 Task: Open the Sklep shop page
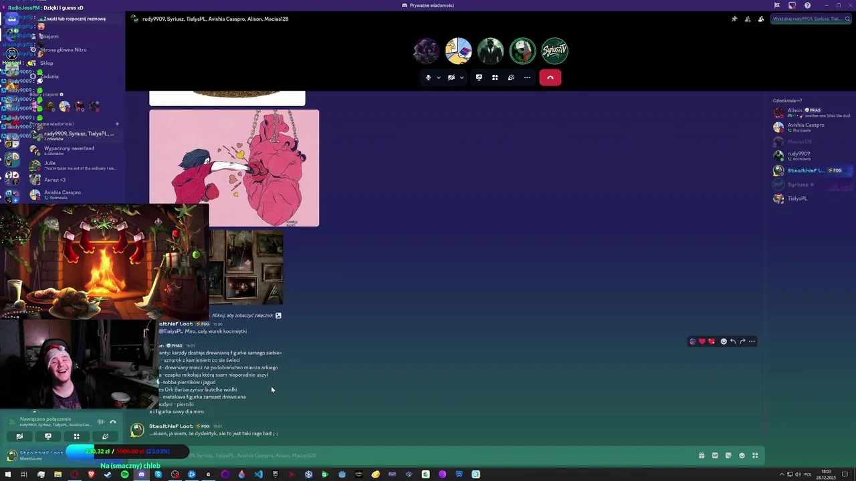click(74, 63)
